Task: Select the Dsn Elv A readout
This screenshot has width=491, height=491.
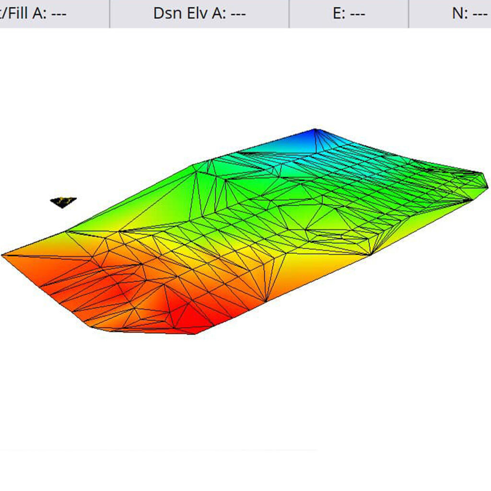Action: coord(199,13)
